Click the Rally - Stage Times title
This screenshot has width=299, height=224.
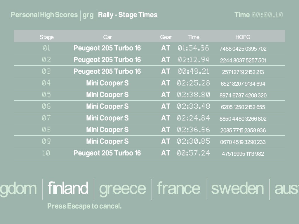[128, 15]
